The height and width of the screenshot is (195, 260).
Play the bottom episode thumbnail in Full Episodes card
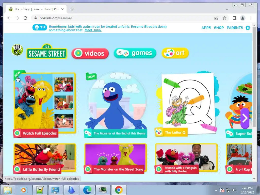tap(64, 121)
